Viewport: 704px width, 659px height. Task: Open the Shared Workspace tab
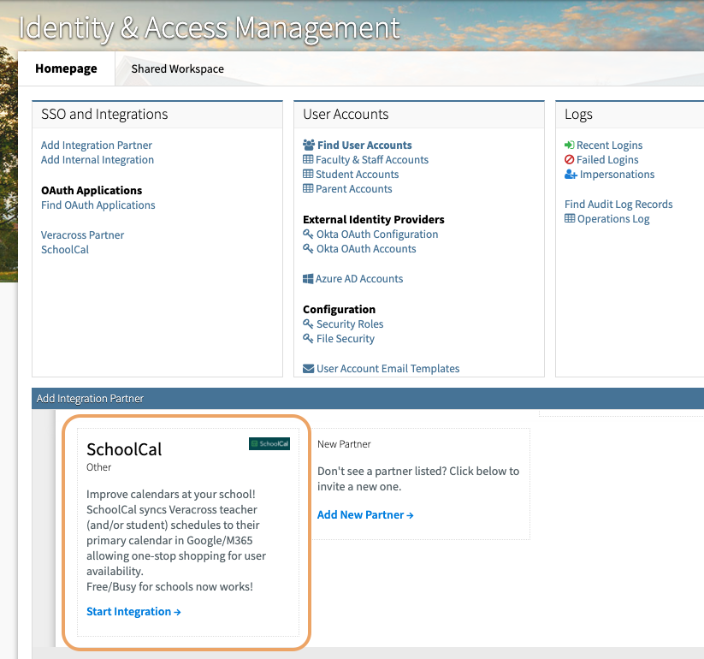coord(177,68)
